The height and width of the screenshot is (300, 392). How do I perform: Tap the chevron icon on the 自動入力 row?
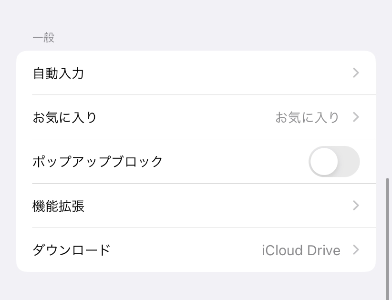(356, 73)
